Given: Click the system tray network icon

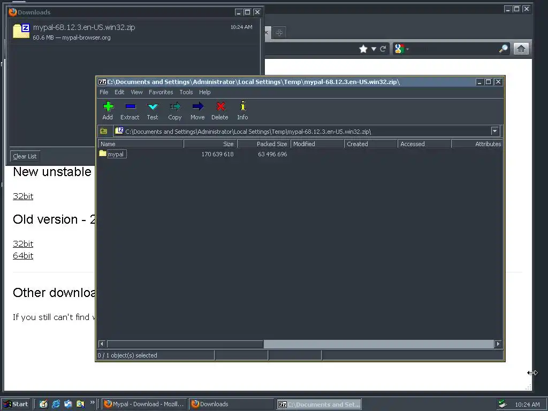Looking at the screenshot, I should 503,405.
